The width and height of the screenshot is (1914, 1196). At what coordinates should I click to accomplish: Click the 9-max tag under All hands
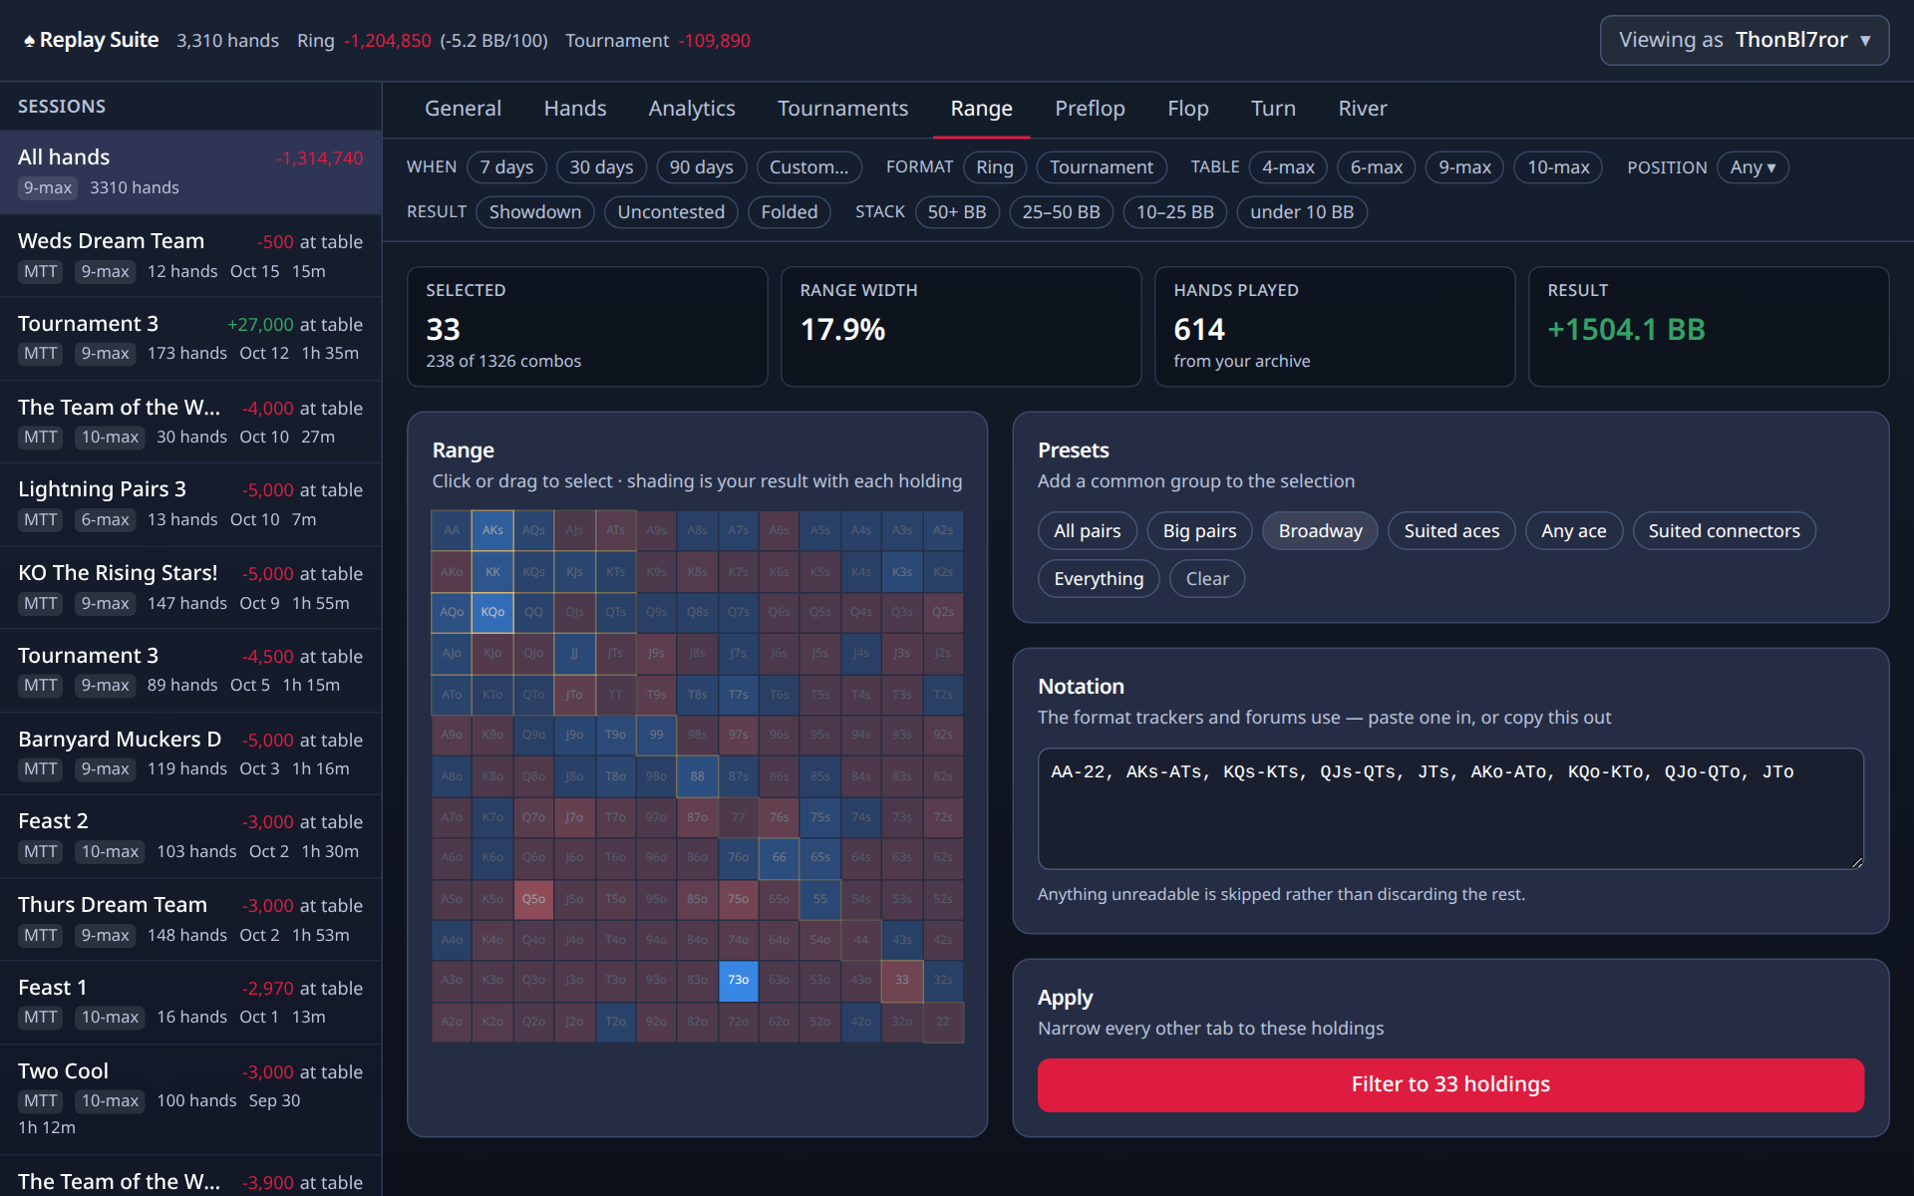coord(48,187)
